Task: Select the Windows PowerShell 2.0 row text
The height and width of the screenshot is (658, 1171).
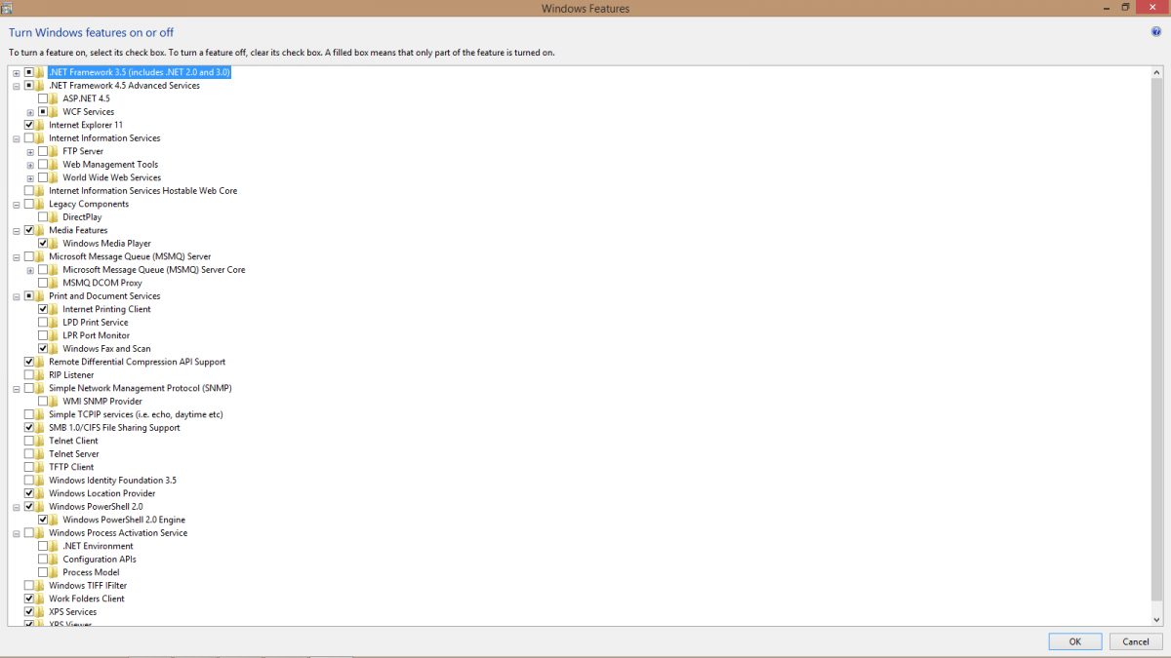Action: pyautogui.click(x=96, y=507)
